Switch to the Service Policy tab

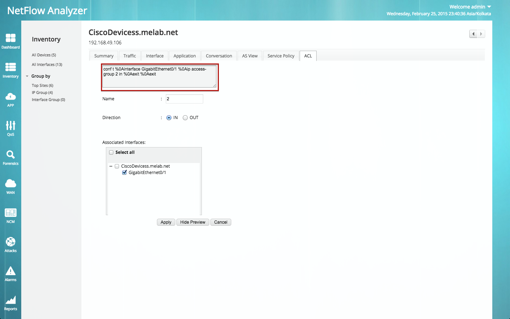coord(281,56)
